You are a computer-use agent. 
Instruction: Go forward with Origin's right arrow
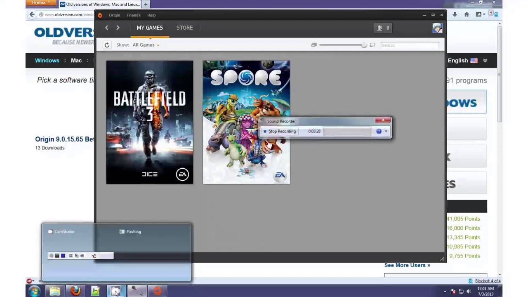[118, 28]
